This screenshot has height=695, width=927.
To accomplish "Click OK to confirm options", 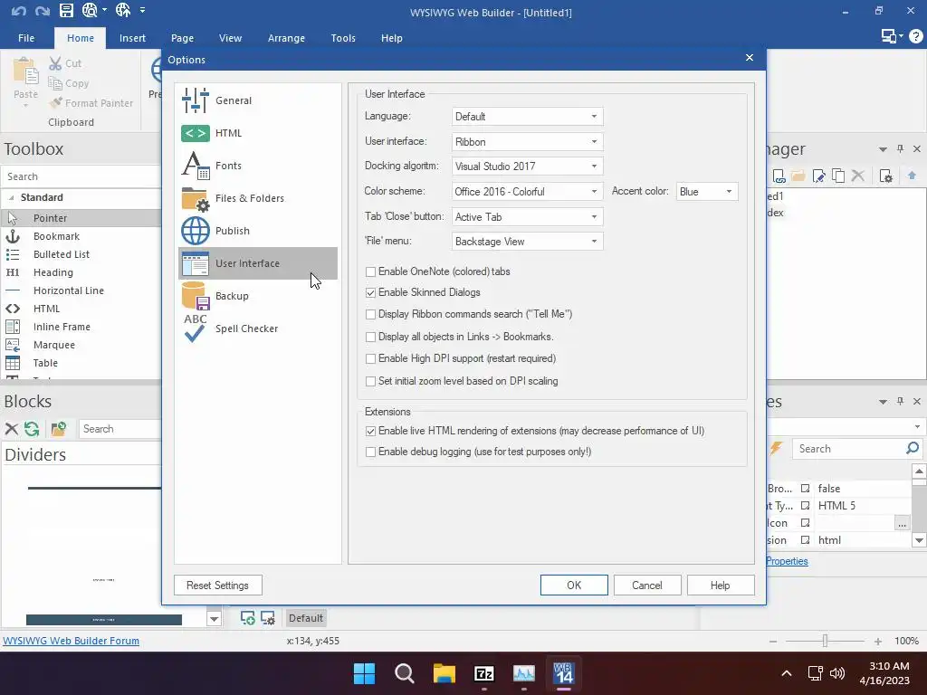I will click(574, 586).
